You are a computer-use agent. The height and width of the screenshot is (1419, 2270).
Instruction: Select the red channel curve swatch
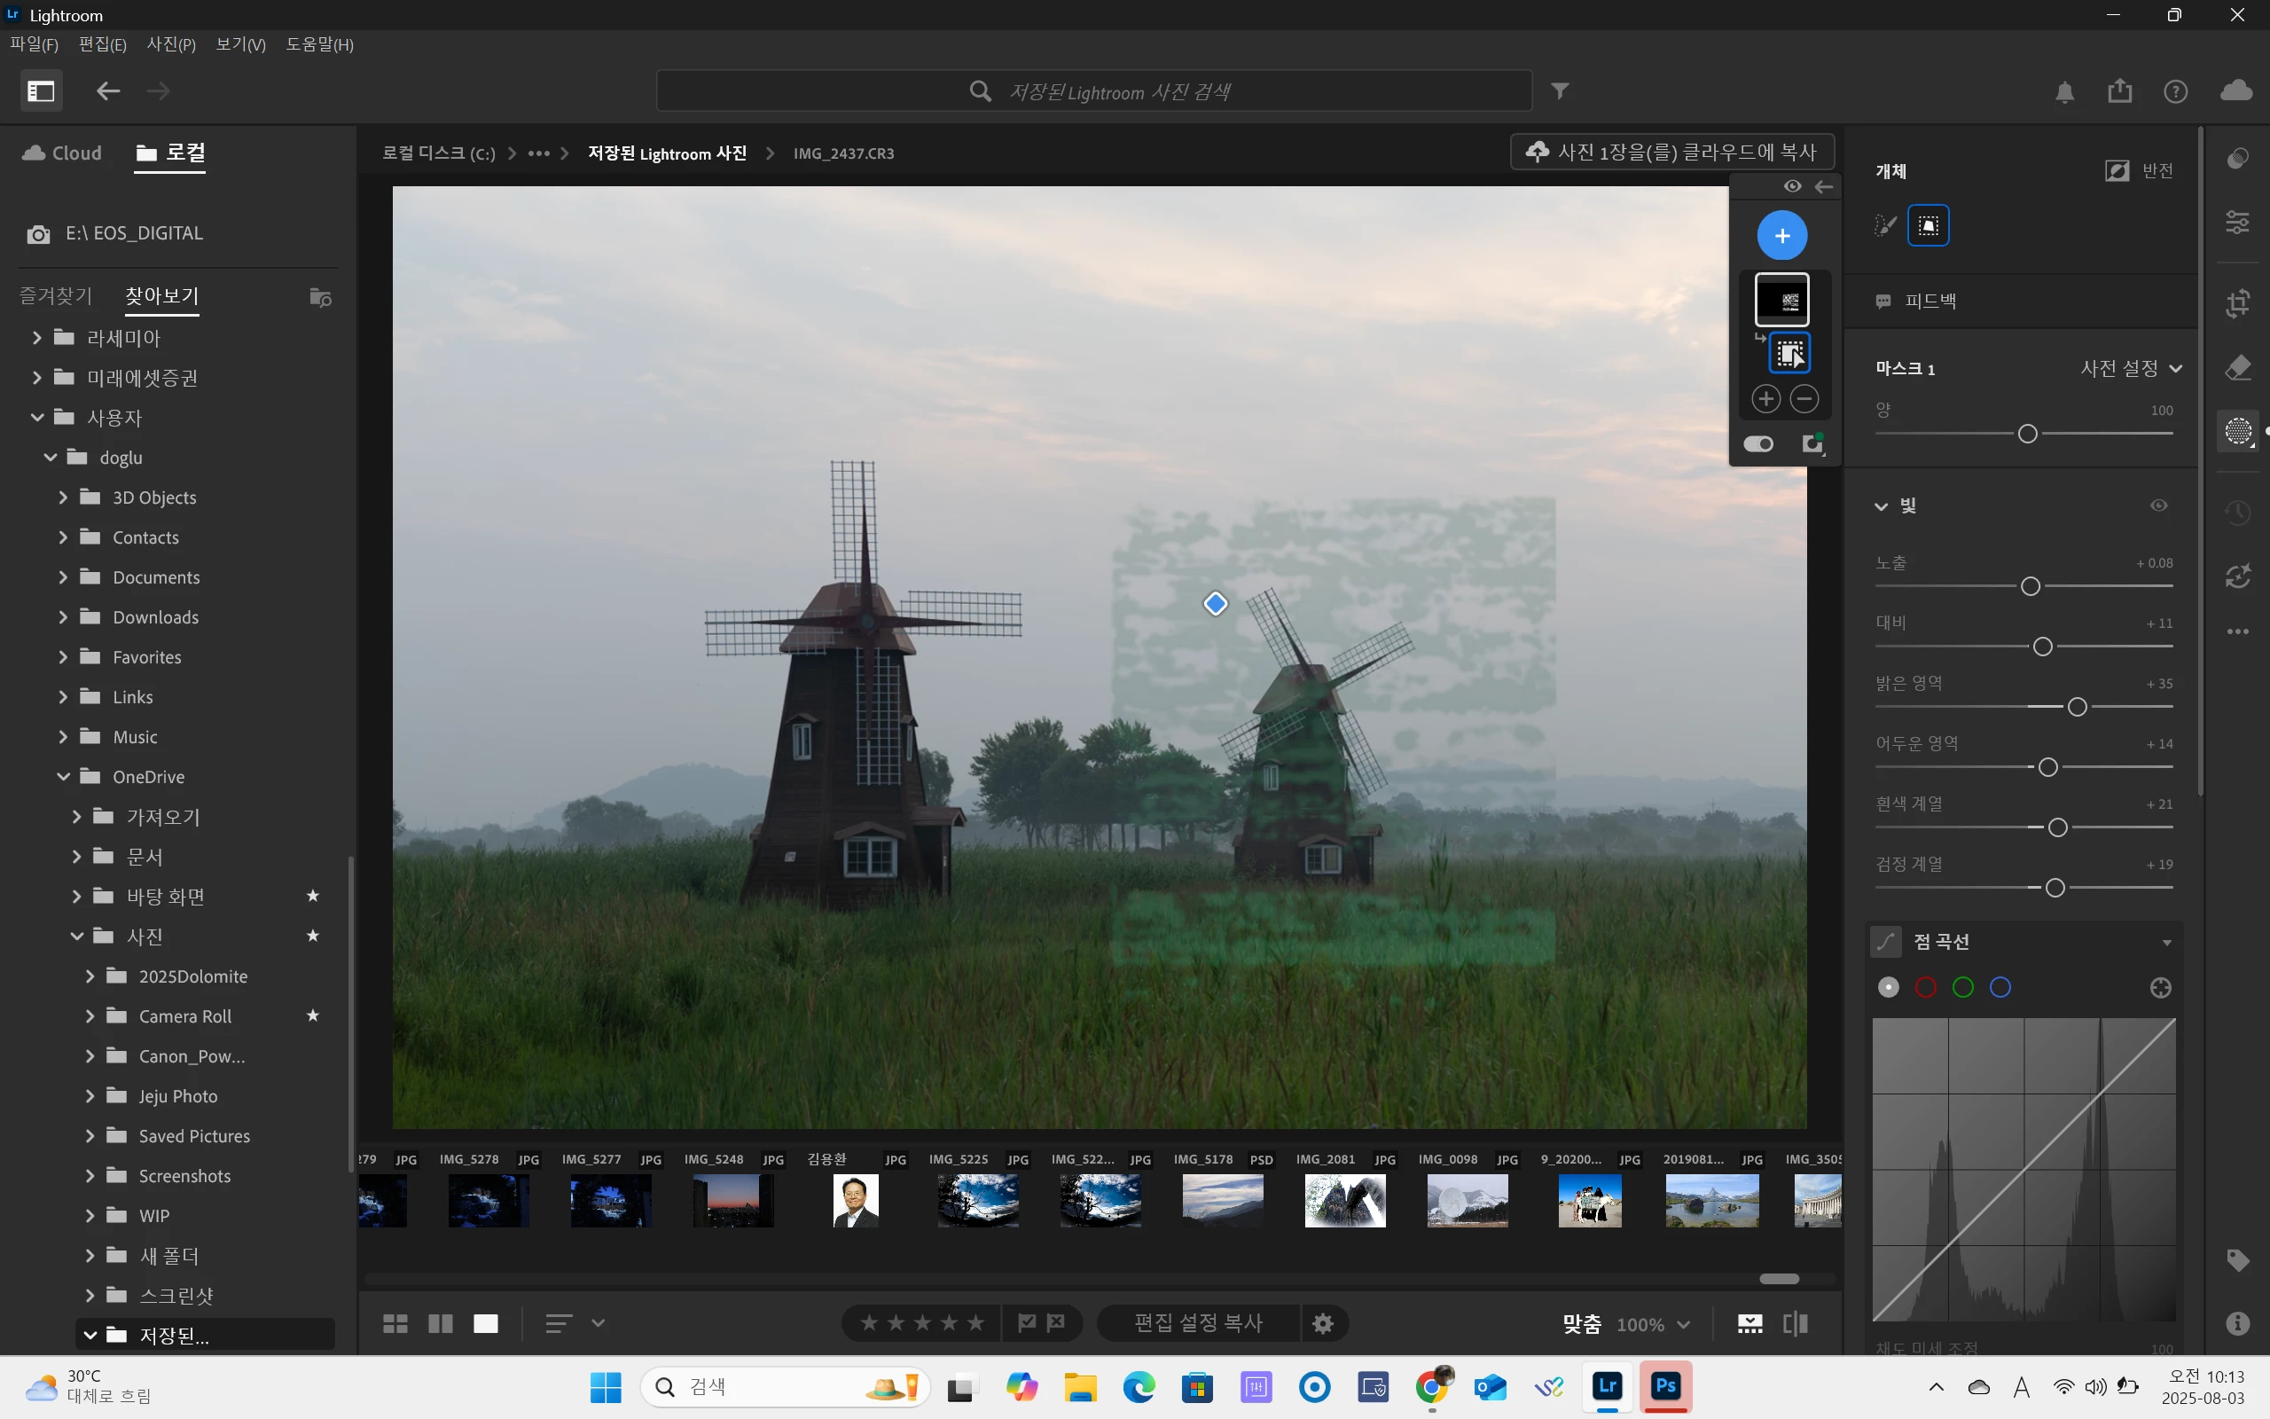(1925, 987)
